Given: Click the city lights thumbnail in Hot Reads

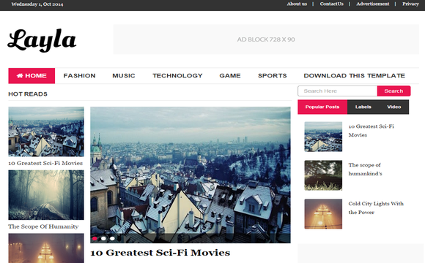Looking at the screenshot, I should [x=46, y=248].
